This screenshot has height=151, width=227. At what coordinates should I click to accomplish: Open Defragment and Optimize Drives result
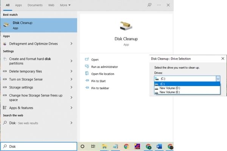(x=33, y=44)
